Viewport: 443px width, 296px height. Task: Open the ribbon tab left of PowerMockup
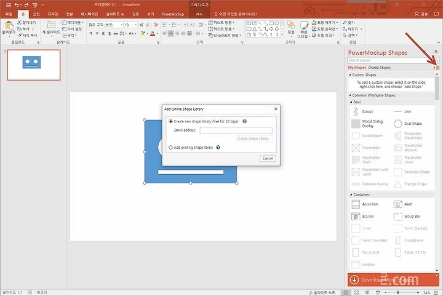151,14
